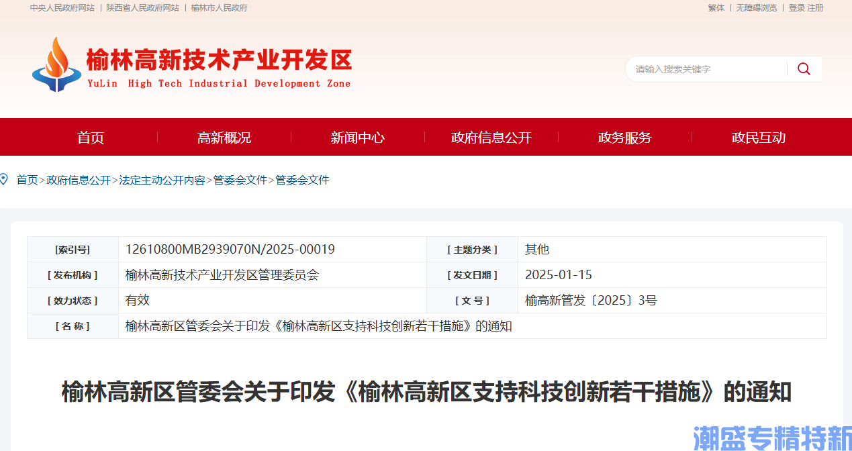Click the Yulin High Tech Zone flame logo
The height and width of the screenshot is (451, 852).
[56, 64]
